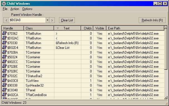The image size is (169, 106).
Task: Sort by the Exe Path column header
Action: coord(135,28)
